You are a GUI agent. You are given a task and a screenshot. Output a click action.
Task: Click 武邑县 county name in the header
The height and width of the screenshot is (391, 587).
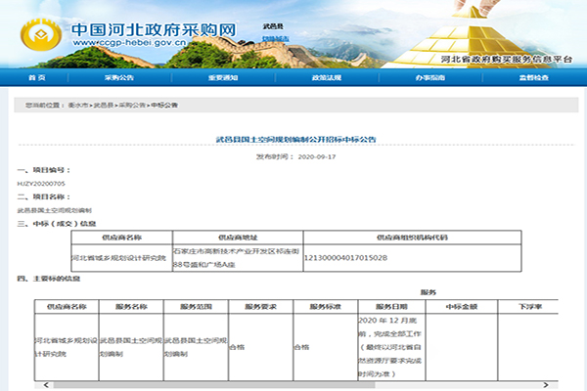[273, 26]
